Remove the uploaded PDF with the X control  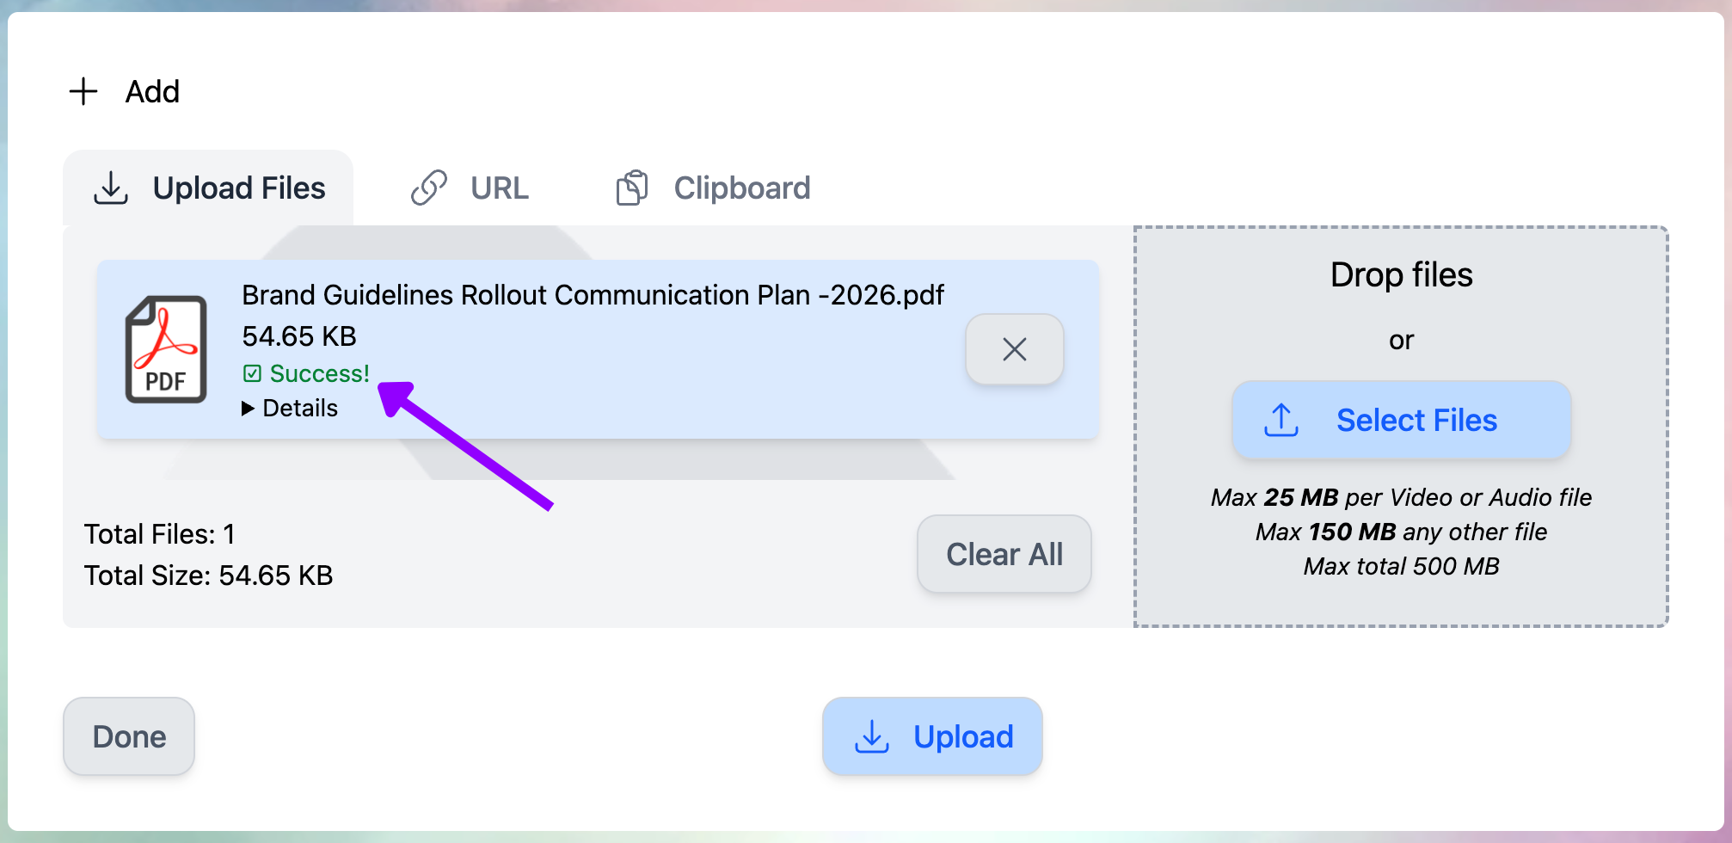coord(1015,349)
